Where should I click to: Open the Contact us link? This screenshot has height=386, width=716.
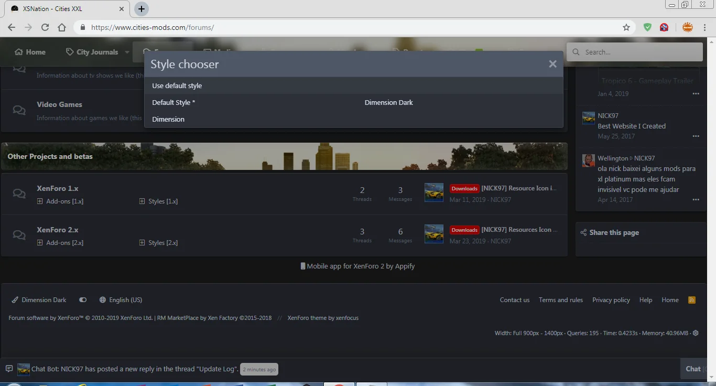[x=515, y=300]
